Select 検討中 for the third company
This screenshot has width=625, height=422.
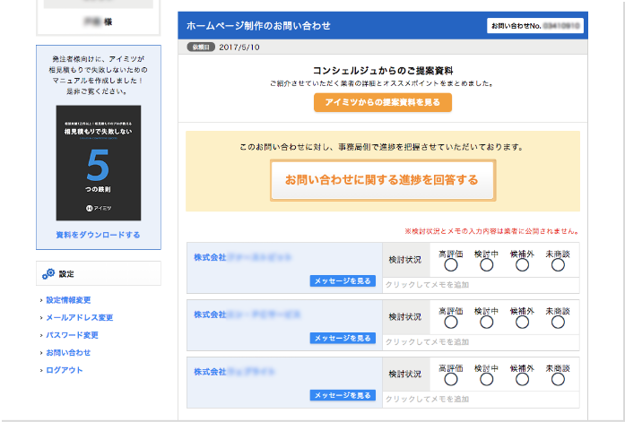486,380
